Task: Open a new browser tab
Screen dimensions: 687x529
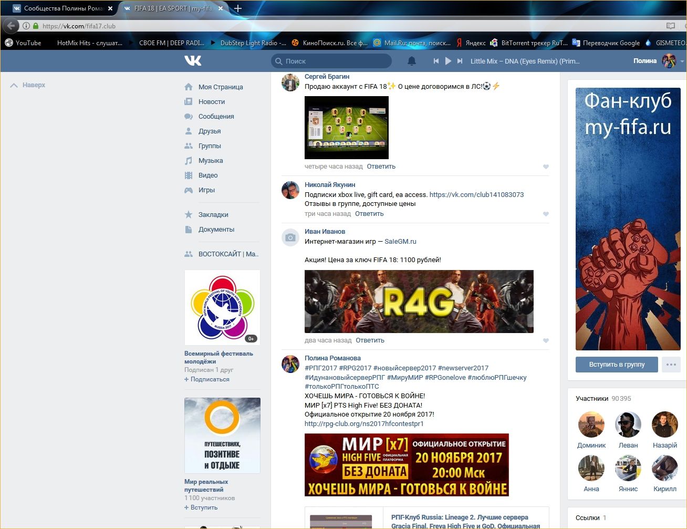Action: click(x=238, y=8)
